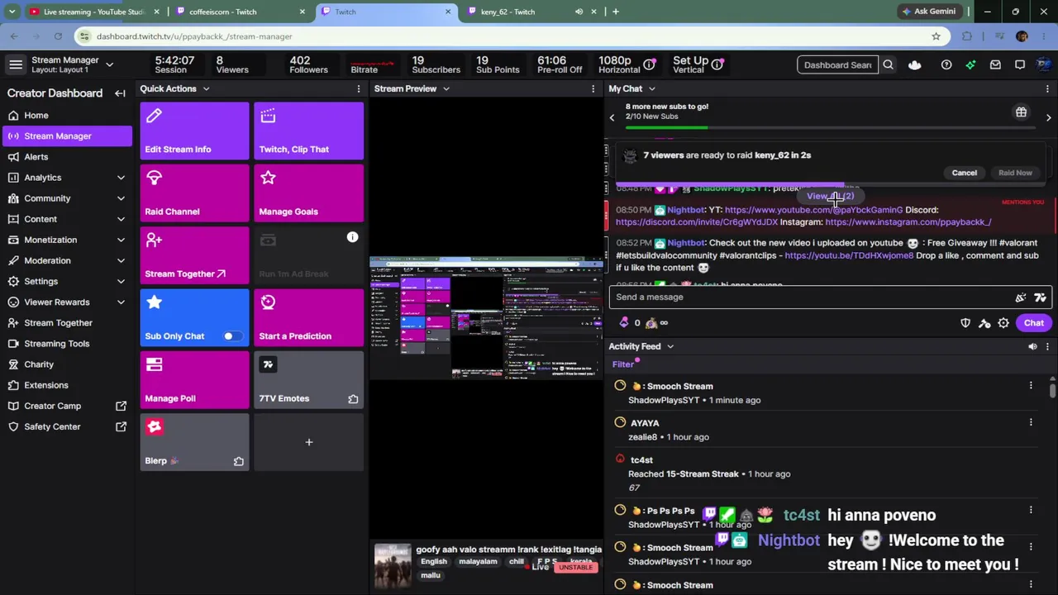Viewport: 1058px width, 595px height.
Task: Open the Stream Manager layout dropdown
Action: [109, 64]
